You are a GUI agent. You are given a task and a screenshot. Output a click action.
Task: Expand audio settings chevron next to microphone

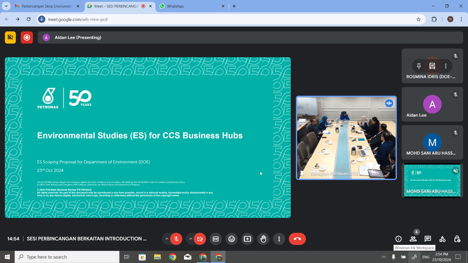tap(167, 239)
